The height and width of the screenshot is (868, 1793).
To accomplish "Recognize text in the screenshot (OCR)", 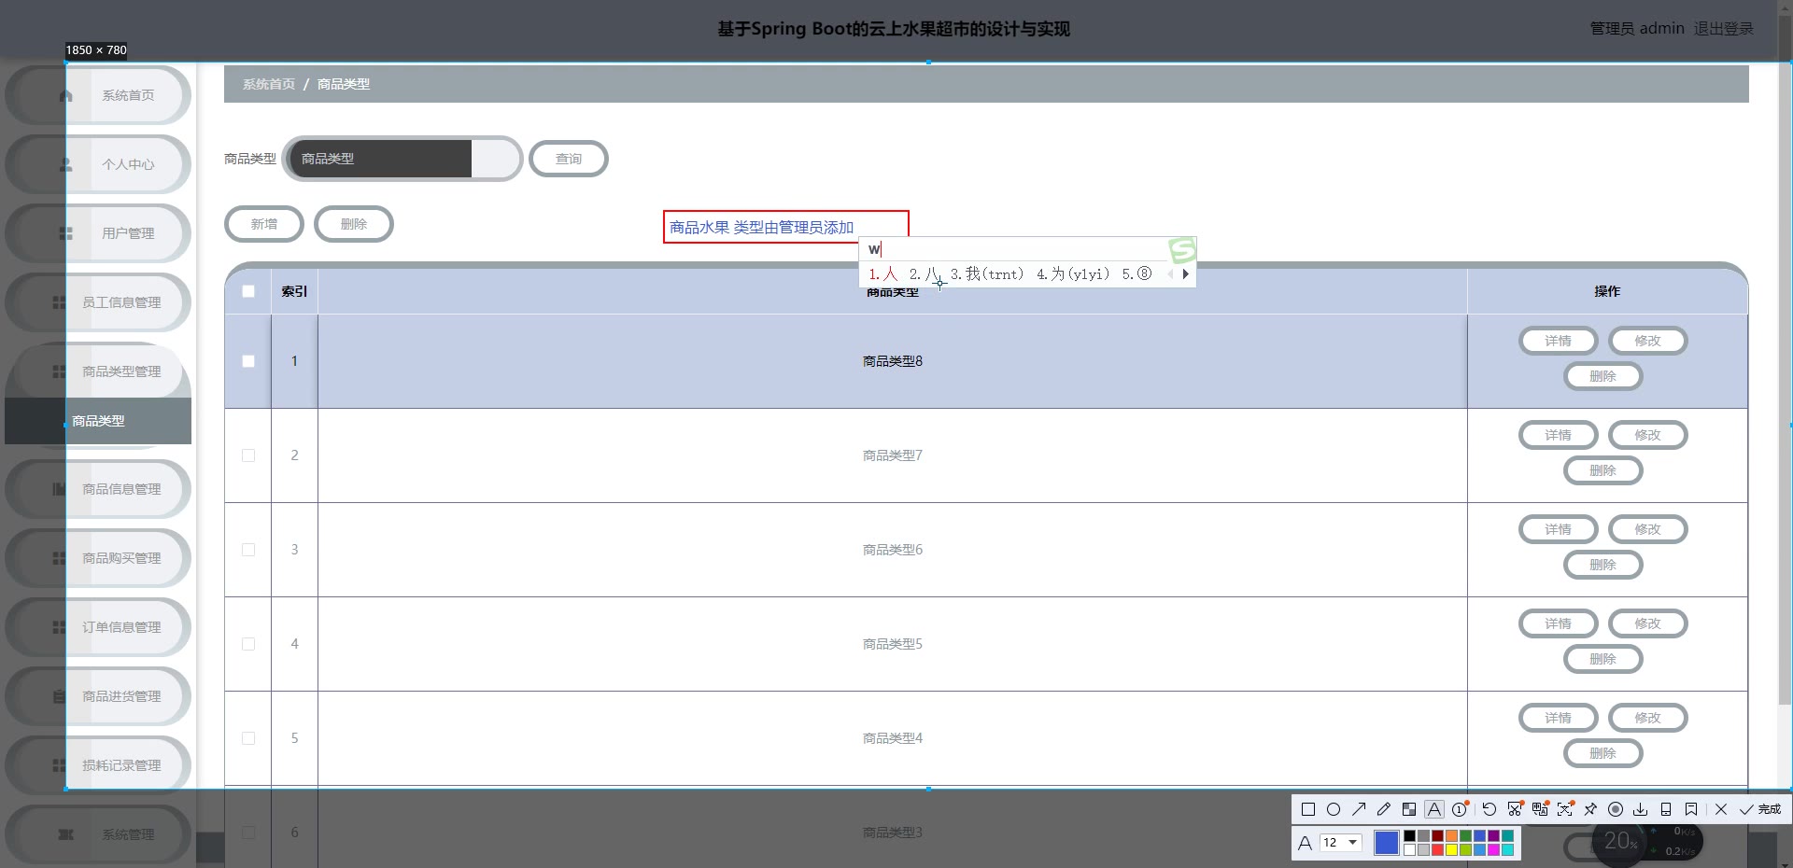I will [1565, 809].
